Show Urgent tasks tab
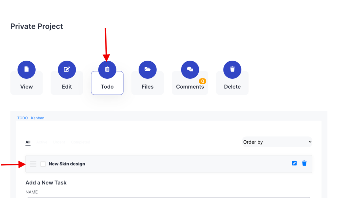338x198 pixels. point(59,142)
